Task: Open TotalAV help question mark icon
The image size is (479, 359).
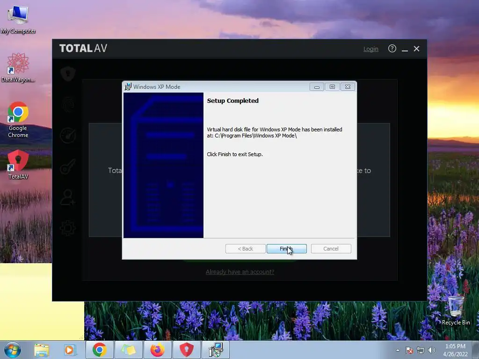Action: tap(392, 49)
